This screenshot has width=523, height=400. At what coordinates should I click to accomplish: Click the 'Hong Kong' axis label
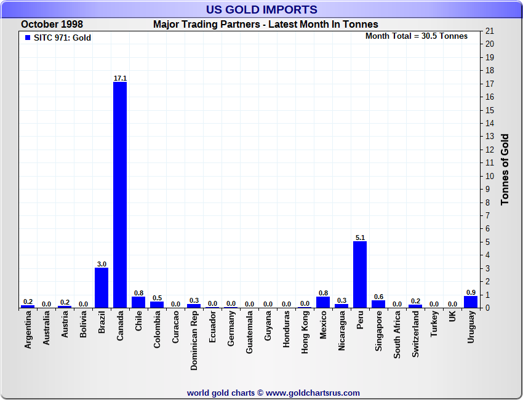tap(305, 332)
